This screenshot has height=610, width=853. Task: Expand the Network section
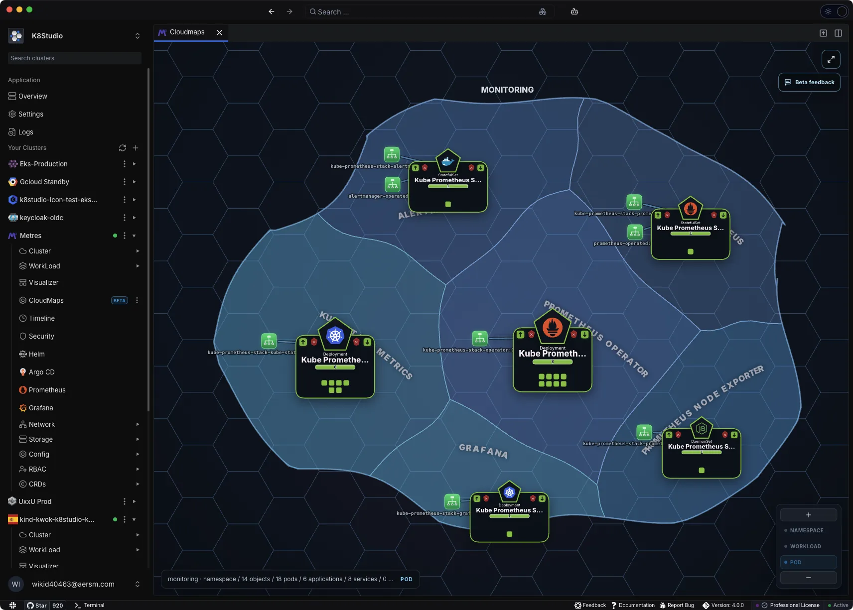pos(138,424)
